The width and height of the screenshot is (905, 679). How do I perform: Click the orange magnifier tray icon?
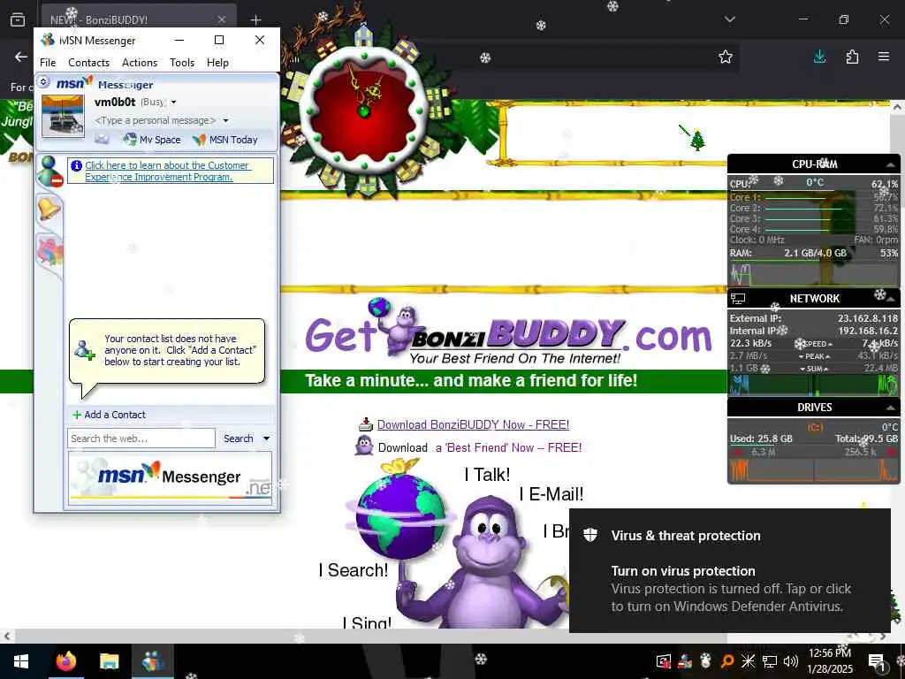click(727, 661)
